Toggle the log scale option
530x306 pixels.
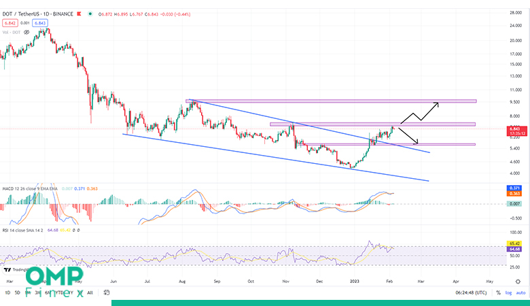pyautogui.click(x=508, y=293)
